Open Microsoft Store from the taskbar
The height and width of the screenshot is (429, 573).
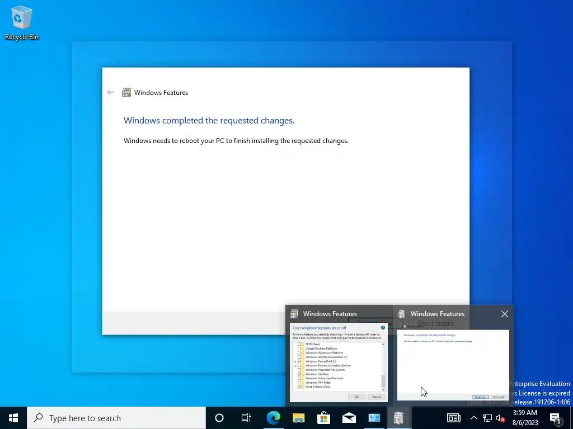click(324, 418)
